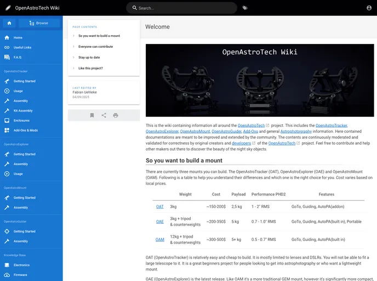Open the OAT link in the table
Viewport: 377px width, 281px height.
159,206
